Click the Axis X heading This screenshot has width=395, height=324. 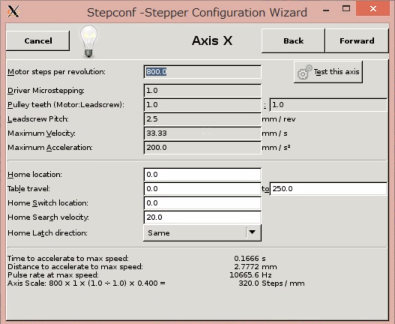pos(212,41)
